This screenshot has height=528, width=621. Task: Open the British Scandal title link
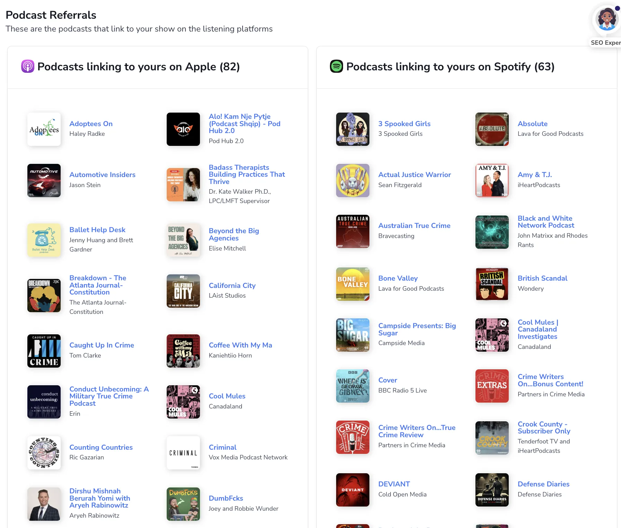point(542,278)
